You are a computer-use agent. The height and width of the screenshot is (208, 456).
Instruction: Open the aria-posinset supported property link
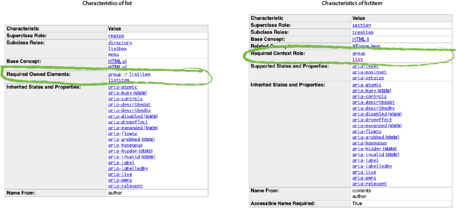pos(370,72)
